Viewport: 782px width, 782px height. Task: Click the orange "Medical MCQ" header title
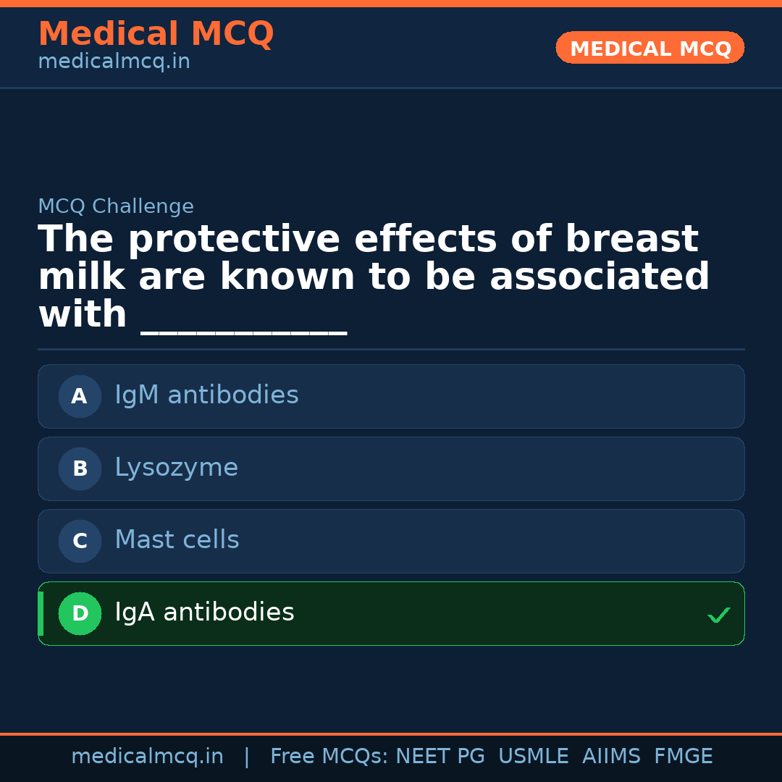point(156,34)
